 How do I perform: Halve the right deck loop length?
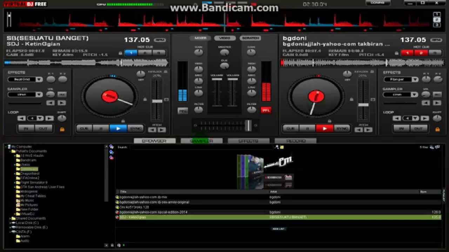[x=397, y=118]
